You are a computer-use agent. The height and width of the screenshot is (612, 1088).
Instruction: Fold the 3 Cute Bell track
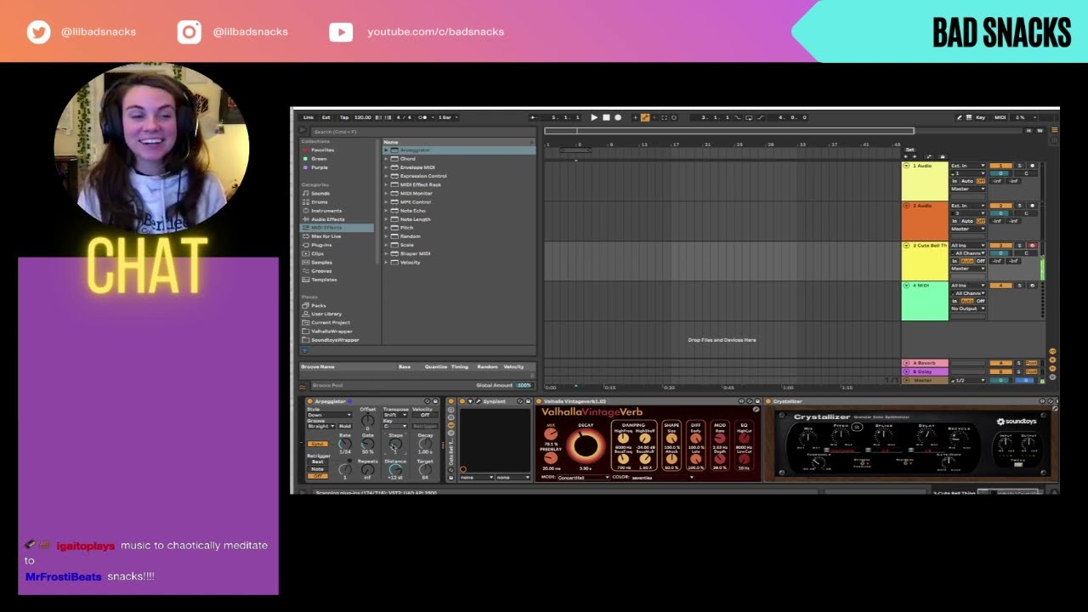point(906,246)
